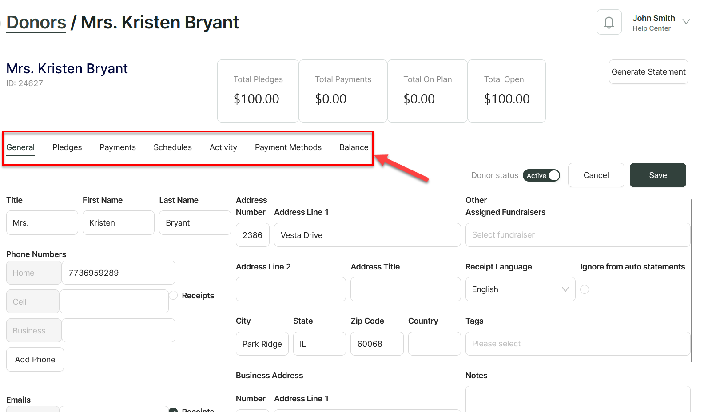The image size is (704, 412).
Task: Navigate to Donors breadcrumb link
Action: coord(36,23)
